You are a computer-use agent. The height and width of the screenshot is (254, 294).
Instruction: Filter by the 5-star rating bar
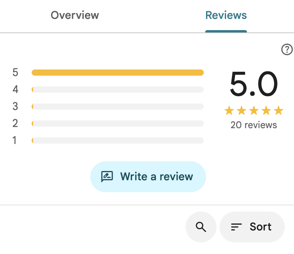[118, 73]
